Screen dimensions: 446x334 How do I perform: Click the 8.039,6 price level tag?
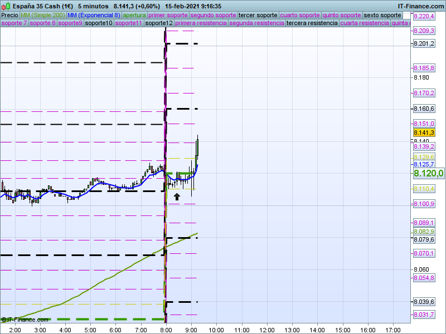pyautogui.click(x=424, y=302)
